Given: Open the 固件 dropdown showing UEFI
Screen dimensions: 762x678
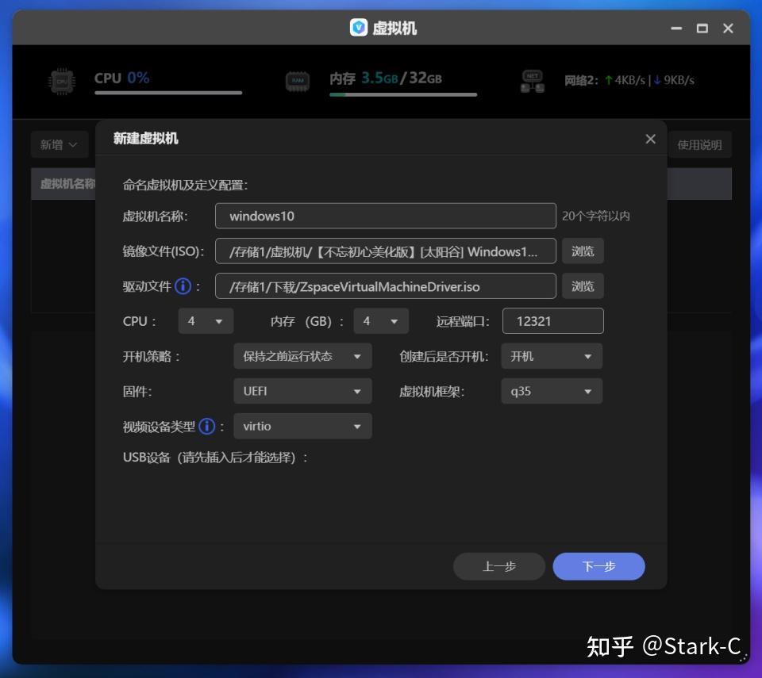Looking at the screenshot, I should click(302, 391).
